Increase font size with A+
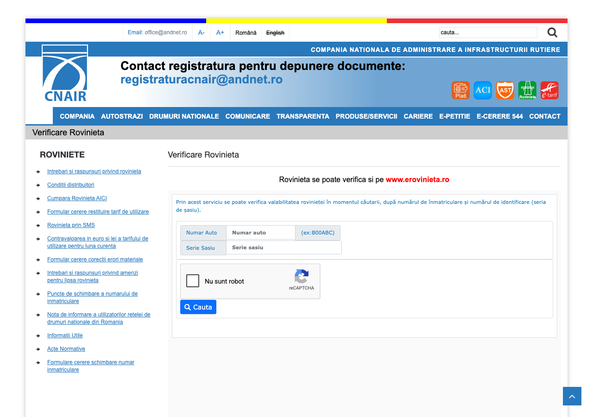The height and width of the screenshot is (417, 593). pyautogui.click(x=220, y=32)
